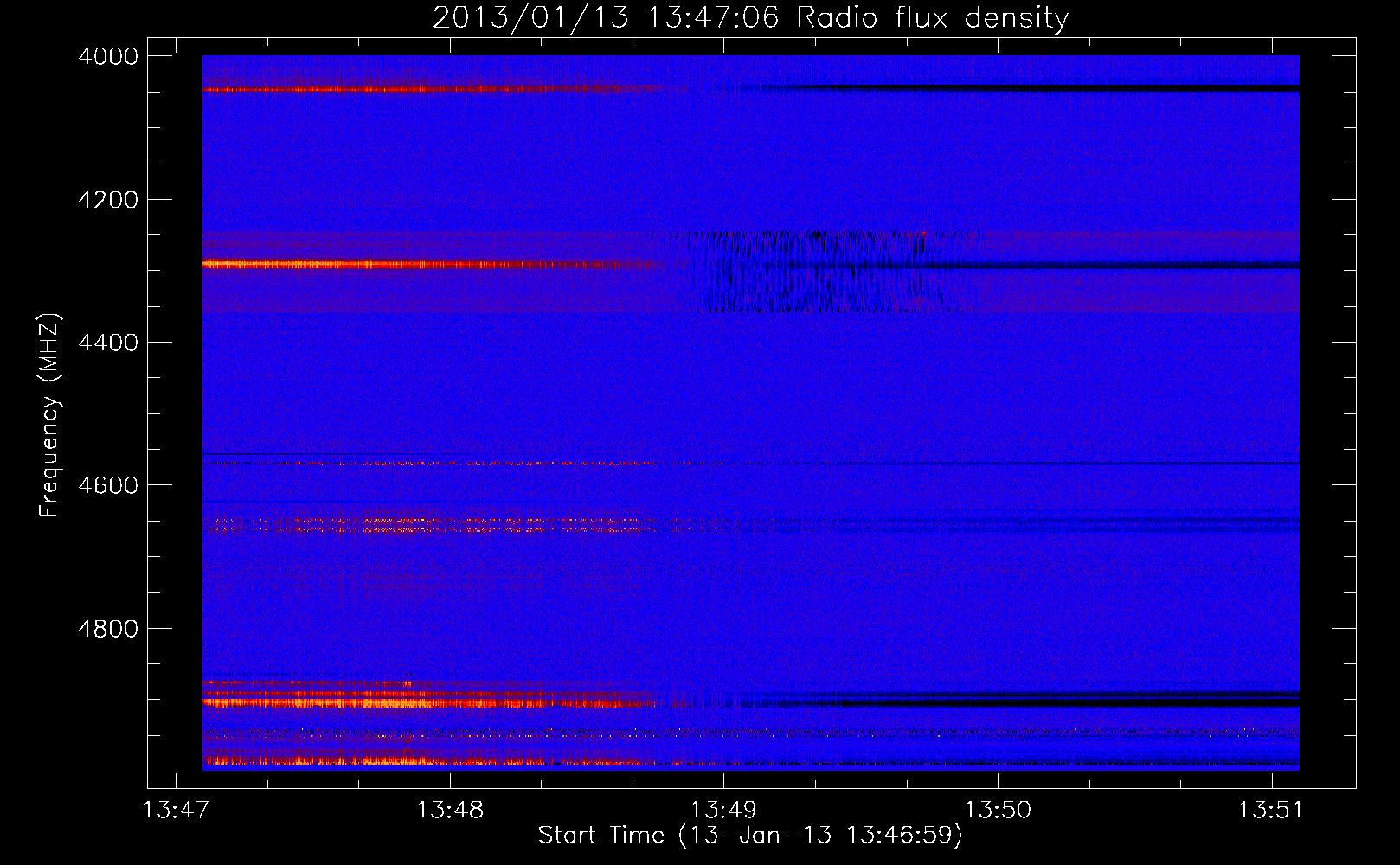Click the plot title '2013/01/13 13:47:06 Radio flux density'
Image resolution: width=1400 pixels, height=865 pixels.
(750, 17)
